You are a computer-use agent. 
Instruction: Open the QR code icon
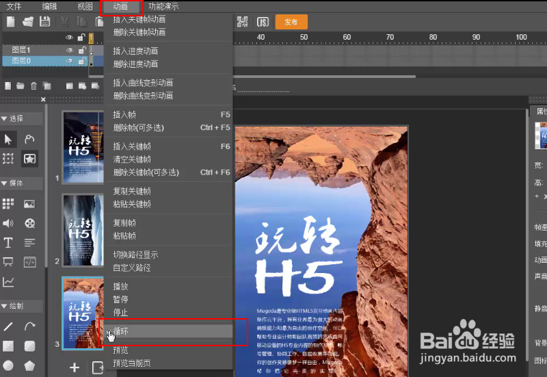243,22
